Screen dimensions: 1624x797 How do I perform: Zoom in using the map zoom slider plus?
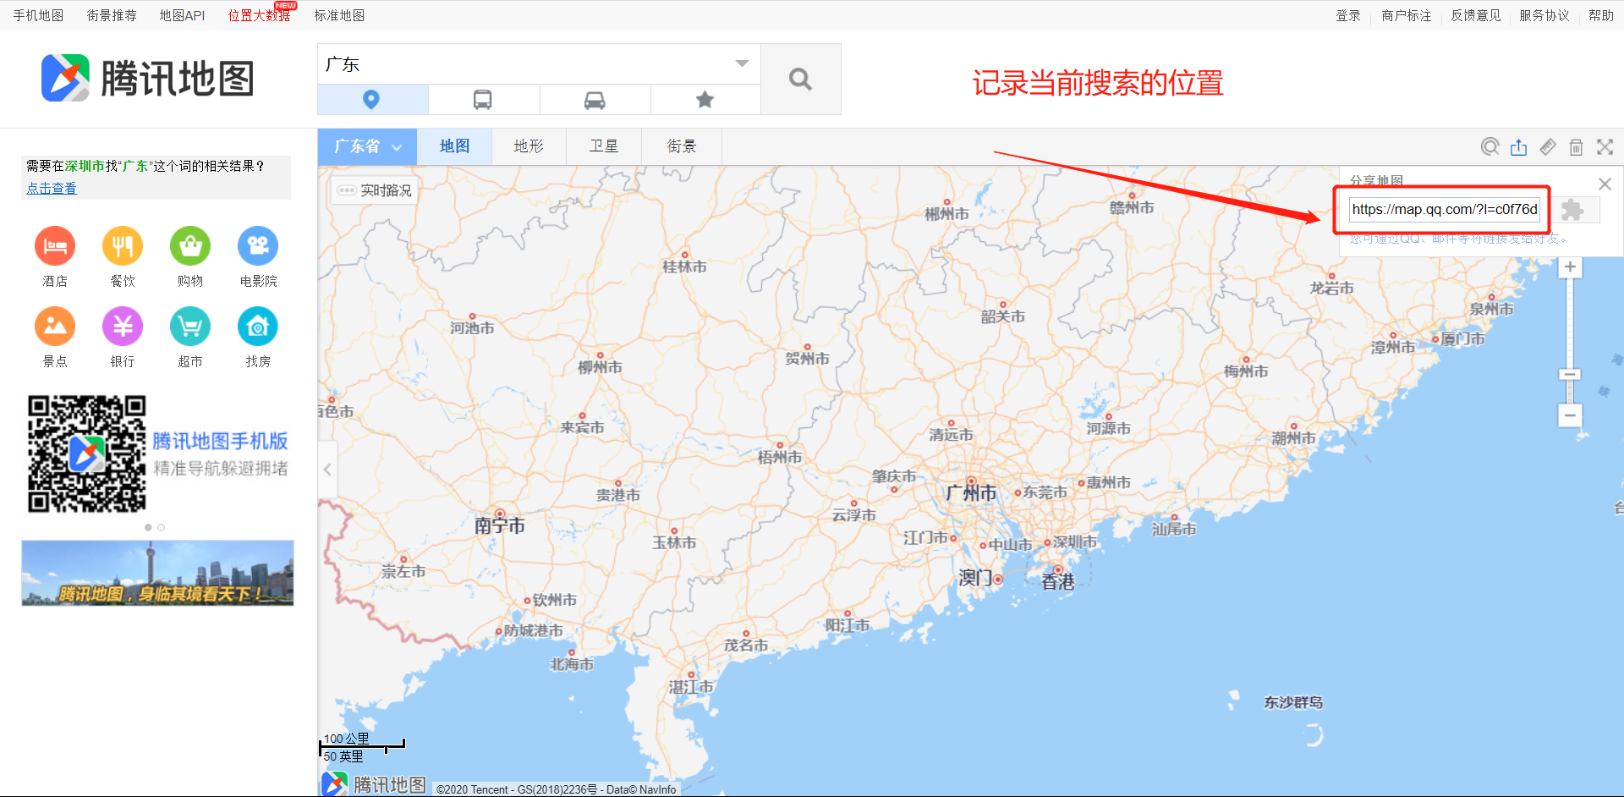(x=1570, y=267)
